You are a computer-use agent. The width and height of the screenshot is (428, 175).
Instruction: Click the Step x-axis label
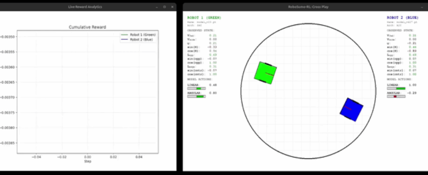click(x=88, y=161)
